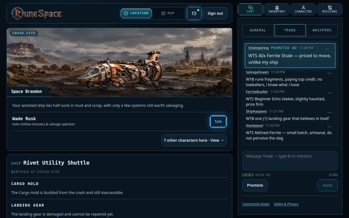
Task: Open ShipHappens' username link
Action: tap(256, 111)
